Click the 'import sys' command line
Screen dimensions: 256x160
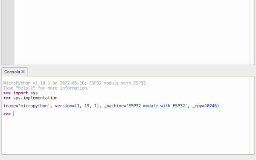(20, 93)
